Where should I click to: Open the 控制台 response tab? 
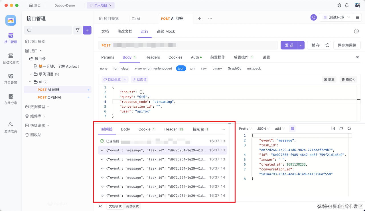[198, 129]
